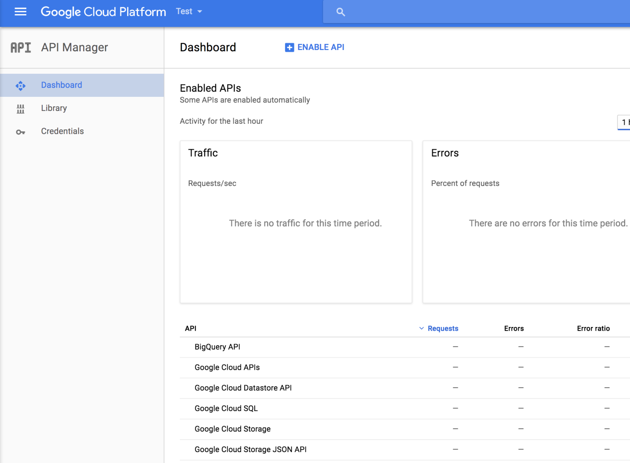This screenshot has height=463, width=630.
Task: Click the plus icon beside Enable API
Action: [290, 48]
